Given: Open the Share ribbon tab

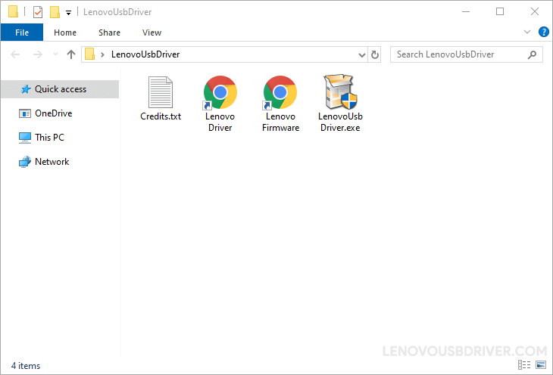Looking at the screenshot, I should (x=109, y=33).
